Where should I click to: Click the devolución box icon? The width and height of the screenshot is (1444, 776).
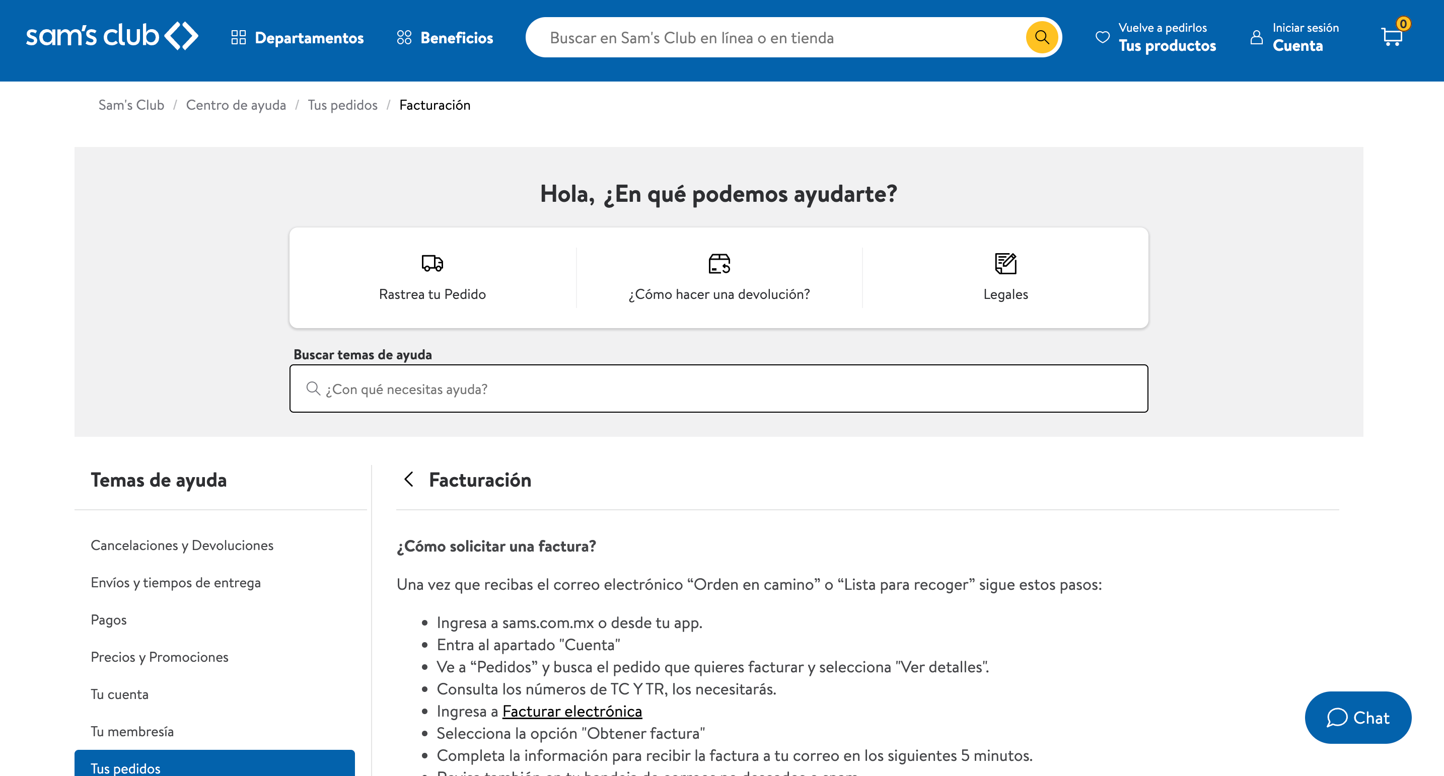pyautogui.click(x=719, y=263)
